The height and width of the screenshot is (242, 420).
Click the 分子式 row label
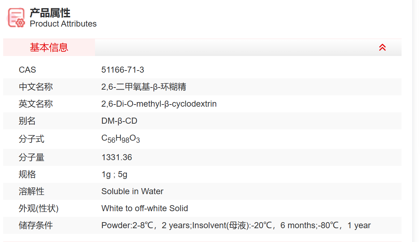point(32,139)
